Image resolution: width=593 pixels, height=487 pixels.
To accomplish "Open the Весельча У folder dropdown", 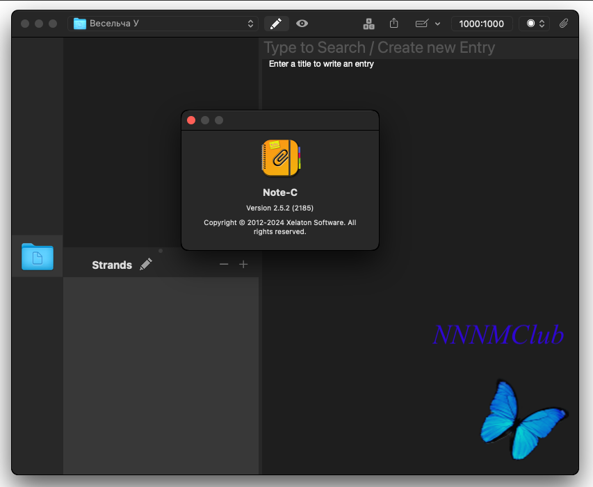I will point(163,24).
